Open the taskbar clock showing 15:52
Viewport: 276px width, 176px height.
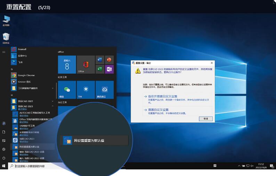(x=261, y=166)
